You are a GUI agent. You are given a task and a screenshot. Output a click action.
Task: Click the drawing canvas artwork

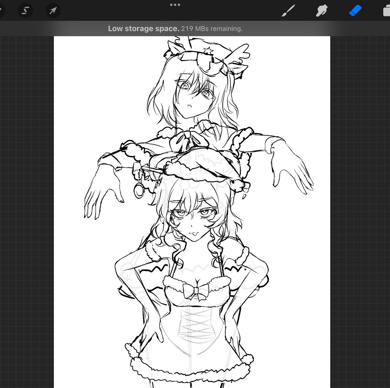192,212
